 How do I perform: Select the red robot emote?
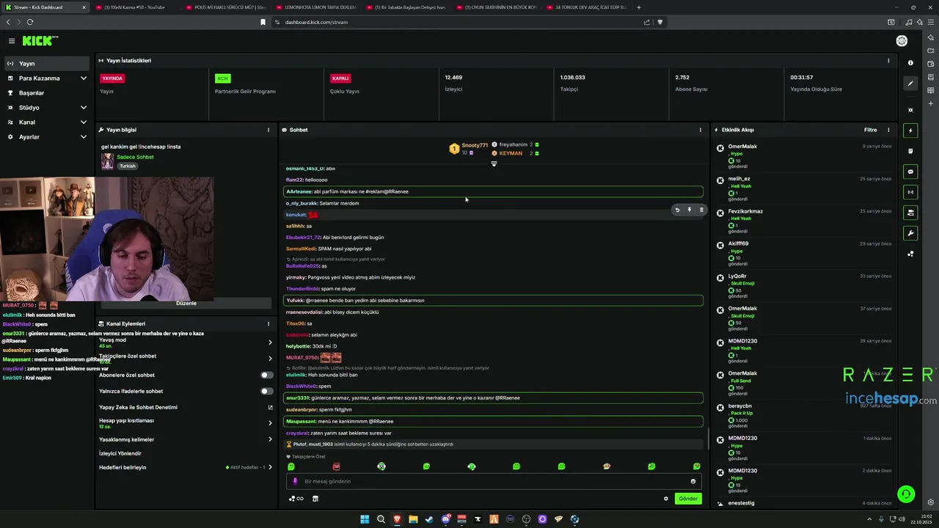(x=336, y=466)
